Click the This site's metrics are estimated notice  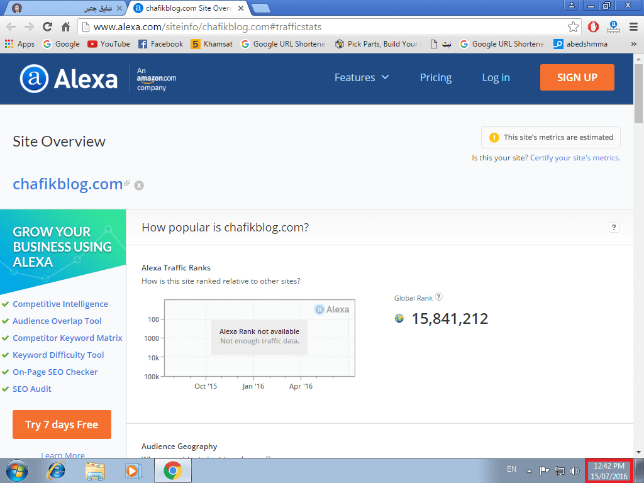click(551, 137)
